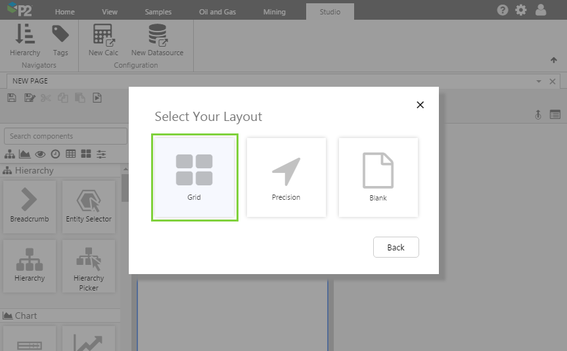Open the settings gear
This screenshot has width=567, height=351.
(x=521, y=10)
